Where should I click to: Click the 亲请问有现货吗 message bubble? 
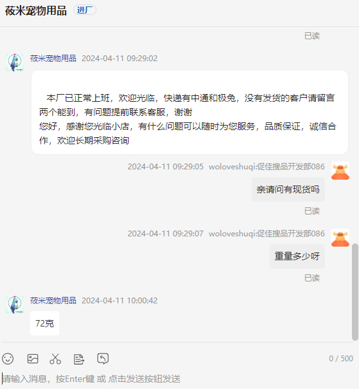tap(288, 189)
